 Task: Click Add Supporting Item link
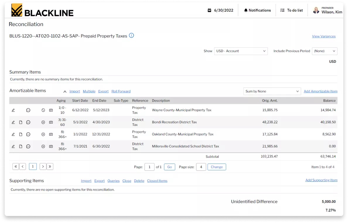321,180
